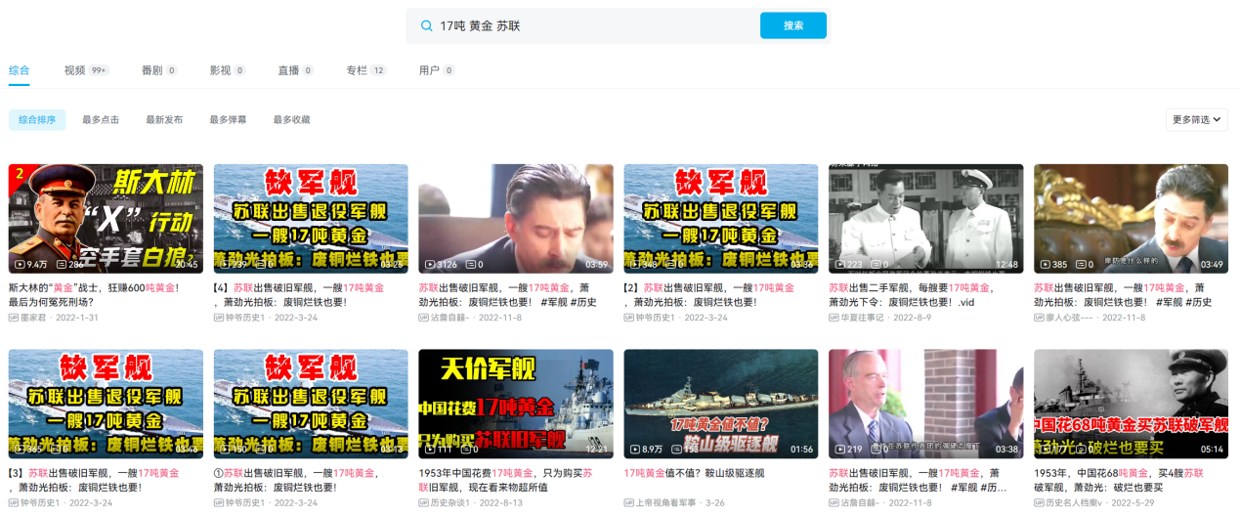The width and height of the screenshot is (1240, 516).
Task: Click the UP icon beside 廖人心弦---
Action: pyautogui.click(x=1040, y=318)
